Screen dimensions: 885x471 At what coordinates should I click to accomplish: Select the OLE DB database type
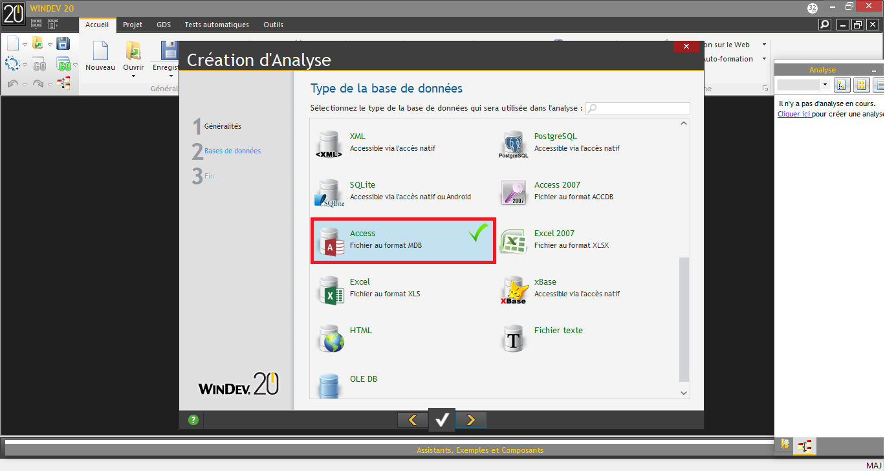click(403, 384)
